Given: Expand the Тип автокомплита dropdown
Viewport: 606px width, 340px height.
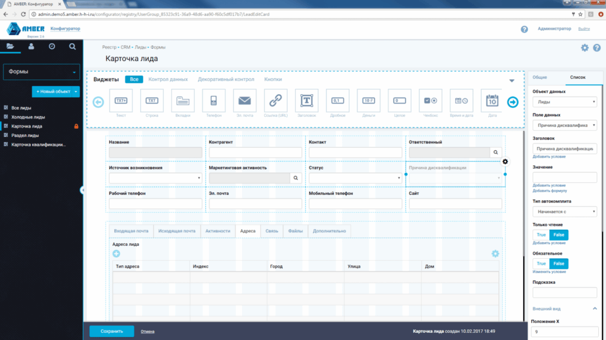Looking at the screenshot, I should coord(565,211).
